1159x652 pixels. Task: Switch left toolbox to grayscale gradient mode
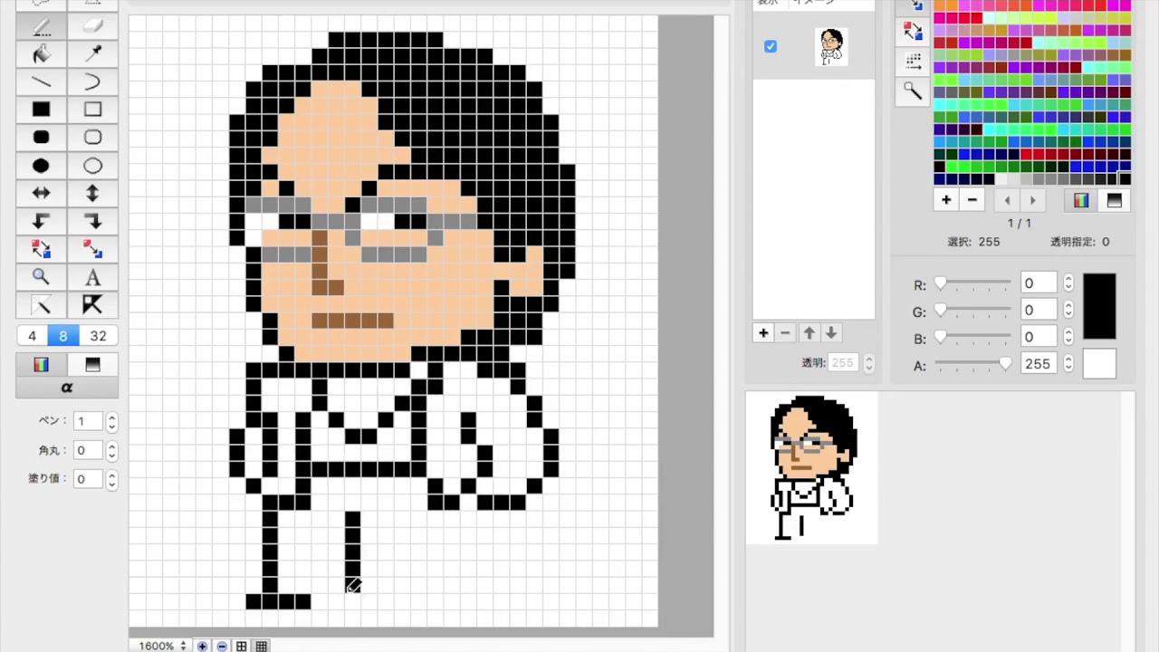point(92,365)
